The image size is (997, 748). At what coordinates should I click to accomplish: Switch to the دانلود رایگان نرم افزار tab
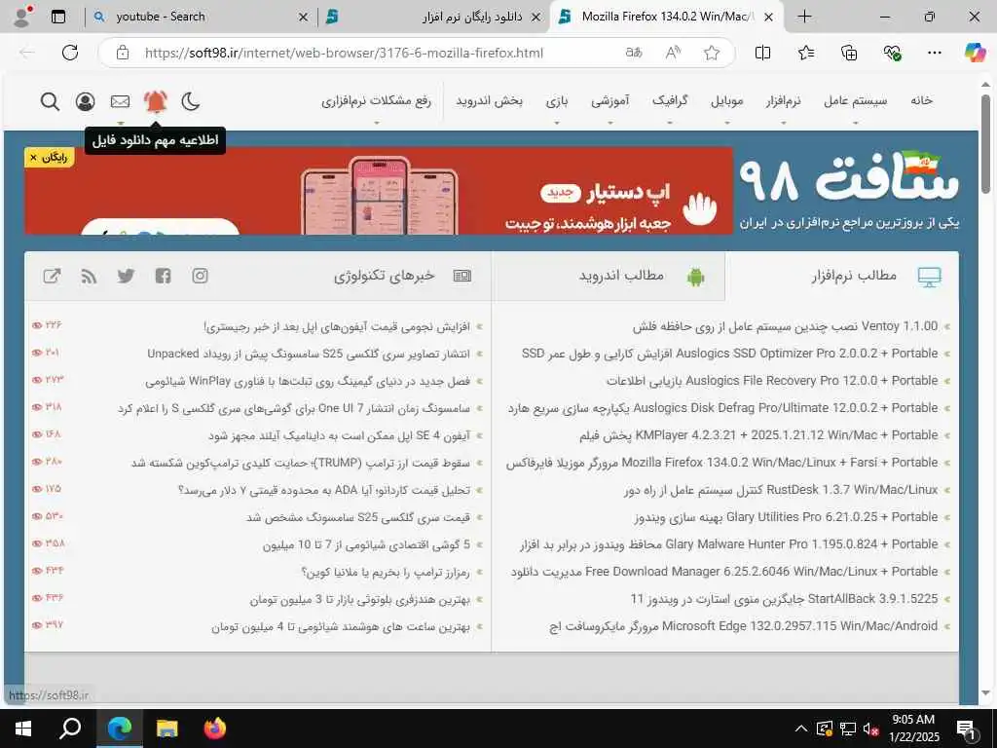(x=434, y=17)
